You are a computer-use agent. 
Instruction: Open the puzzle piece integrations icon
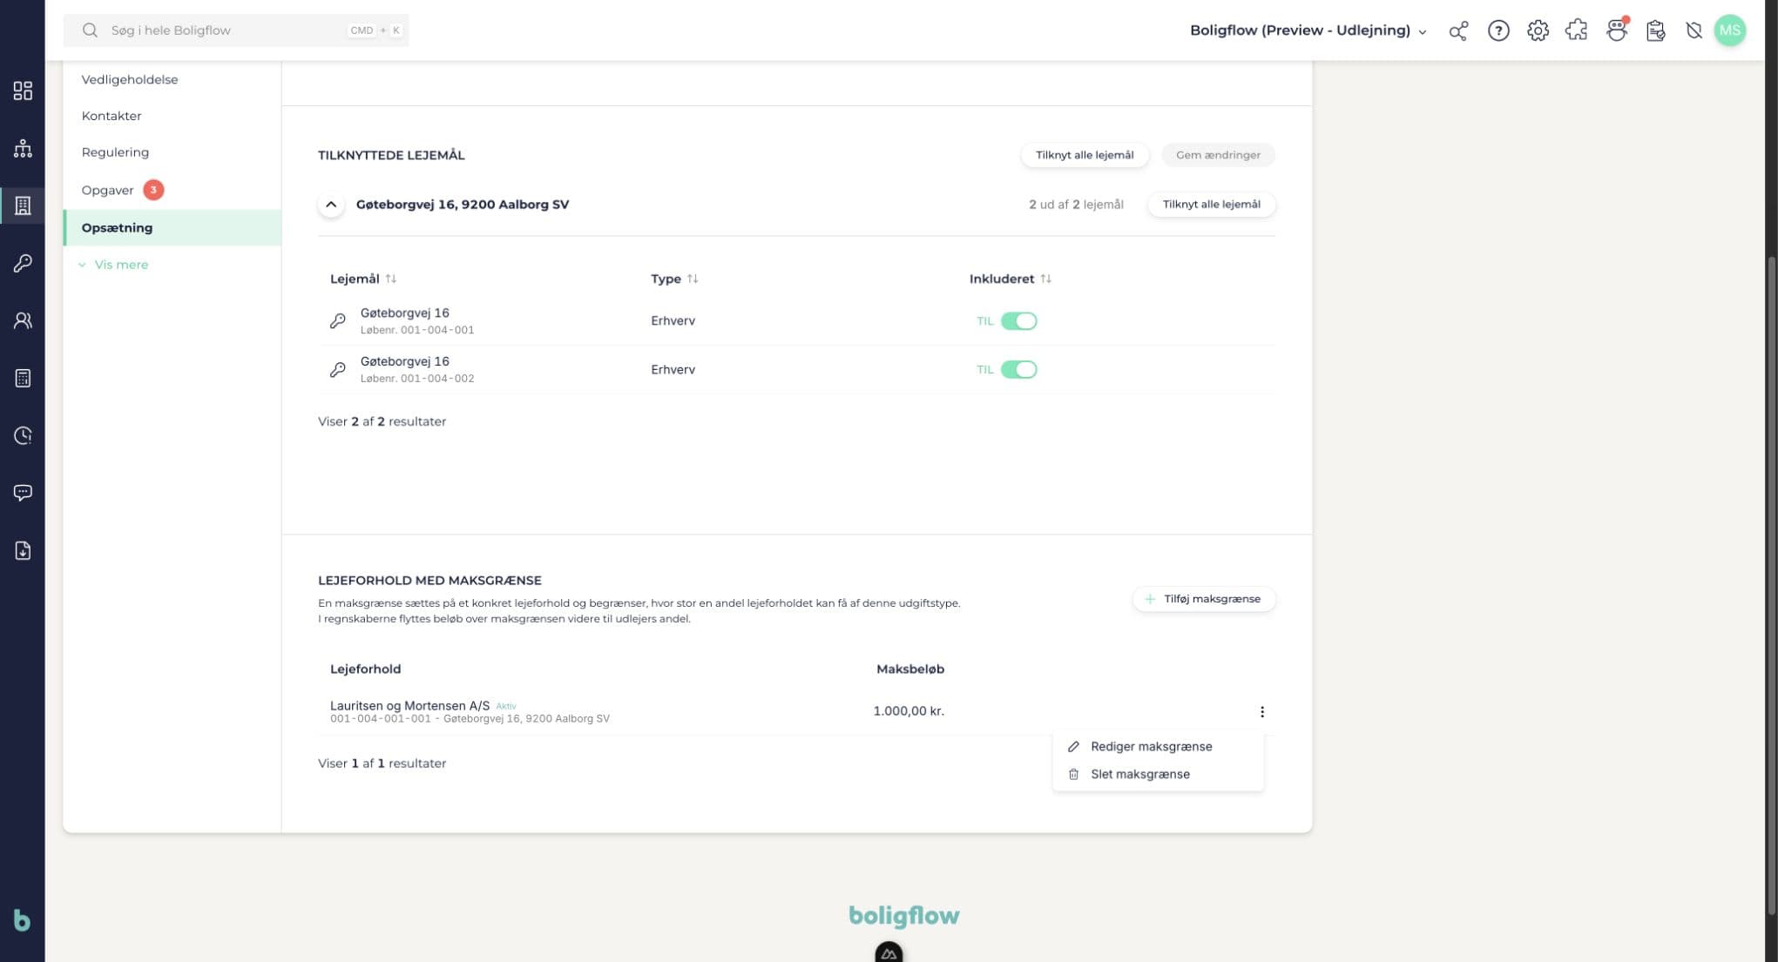pos(1576,30)
